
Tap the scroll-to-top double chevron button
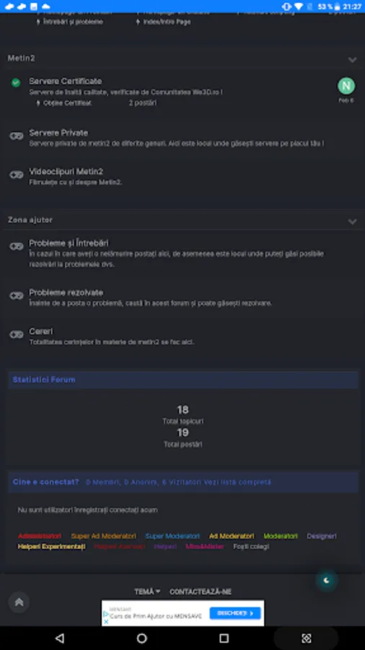click(19, 602)
